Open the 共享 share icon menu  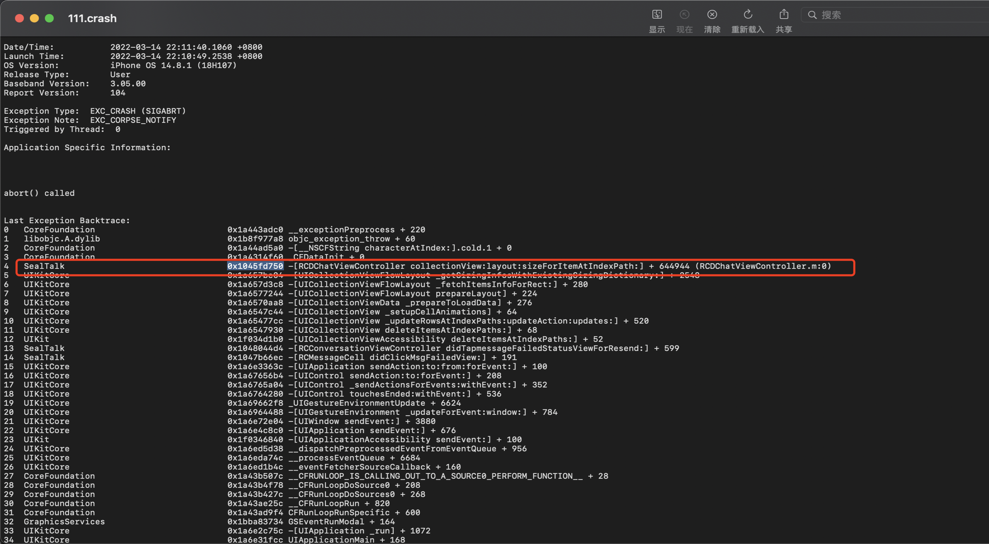(x=784, y=15)
